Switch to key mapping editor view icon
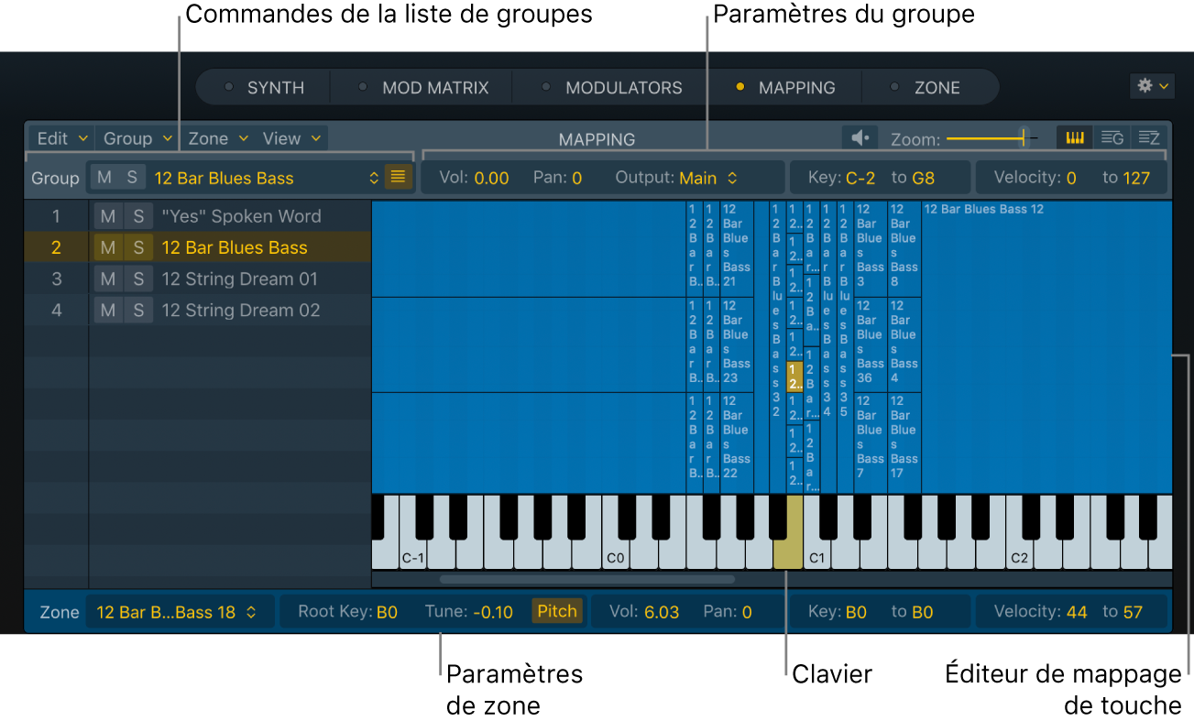Viewport: 1194px width, 721px height. [1075, 138]
